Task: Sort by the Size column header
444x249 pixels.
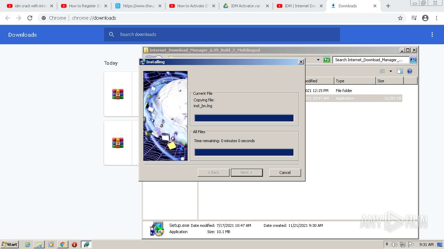Action: tap(390, 81)
